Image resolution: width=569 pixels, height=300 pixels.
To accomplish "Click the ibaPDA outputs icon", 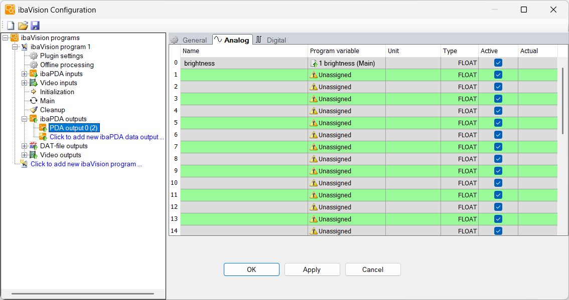I will click(34, 119).
